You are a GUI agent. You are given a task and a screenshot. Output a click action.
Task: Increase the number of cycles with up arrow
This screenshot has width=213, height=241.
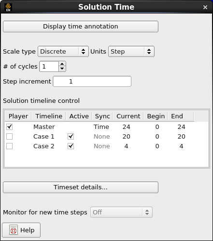[x=62, y=64]
